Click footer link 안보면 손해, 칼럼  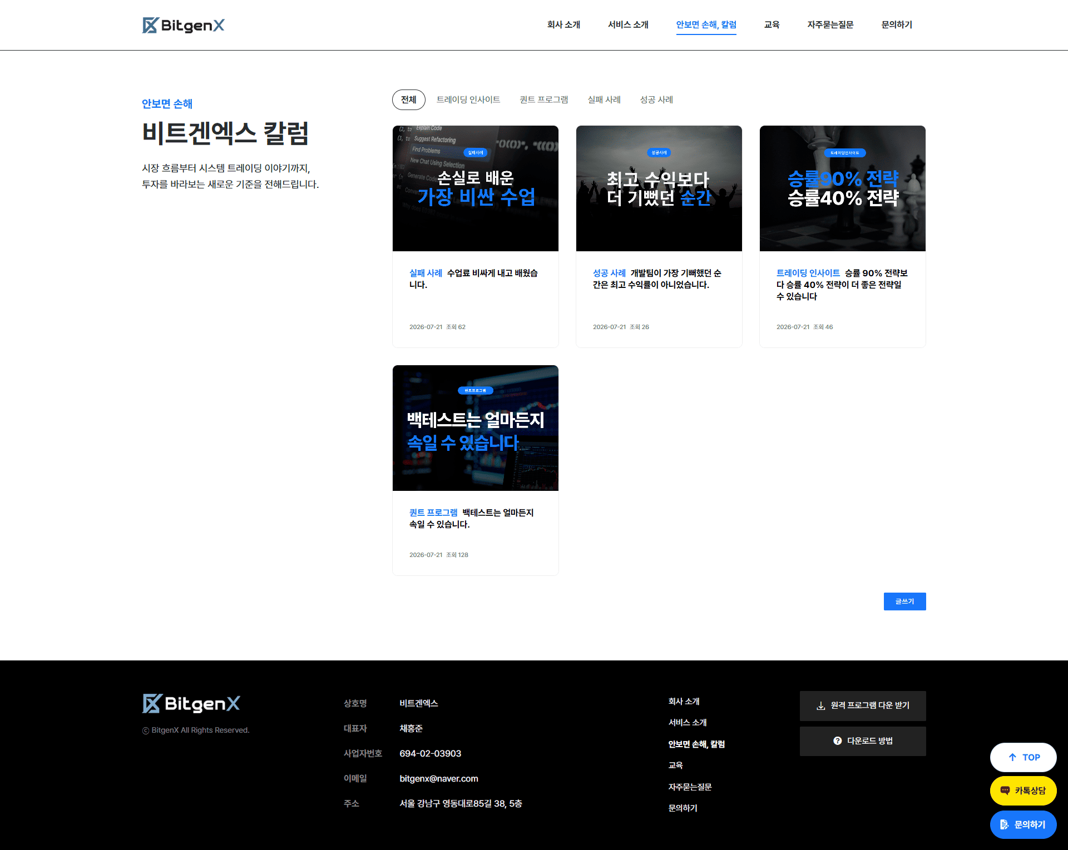point(696,744)
